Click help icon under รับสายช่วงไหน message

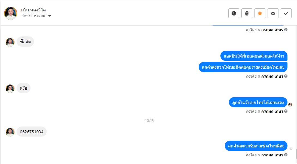286,155
